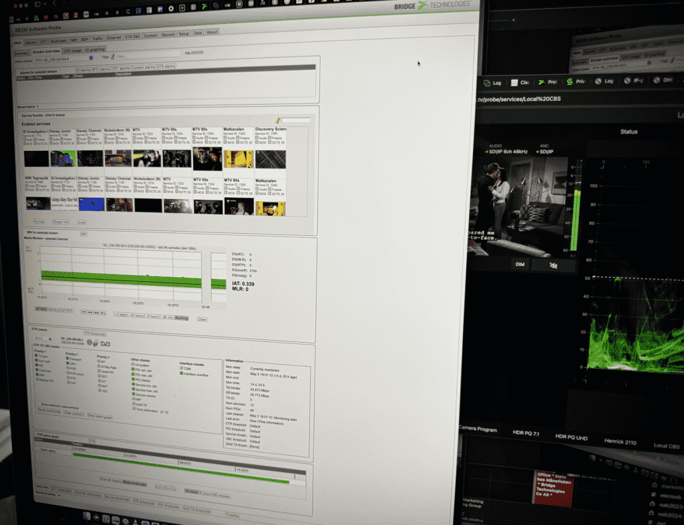Click the ETR thresholds button in ETR checks
The width and height of the screenshot is (684, 525).
(x=95, y=334)
